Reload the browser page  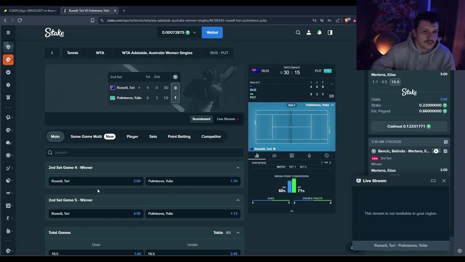click(x=20, y=20)
